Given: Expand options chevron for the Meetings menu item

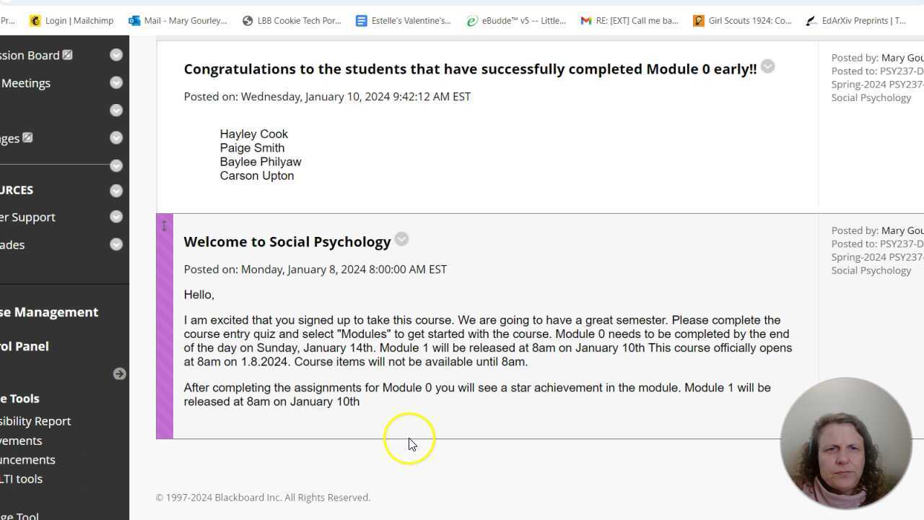Looking at the screenshot, I should [x=116, y=83].
